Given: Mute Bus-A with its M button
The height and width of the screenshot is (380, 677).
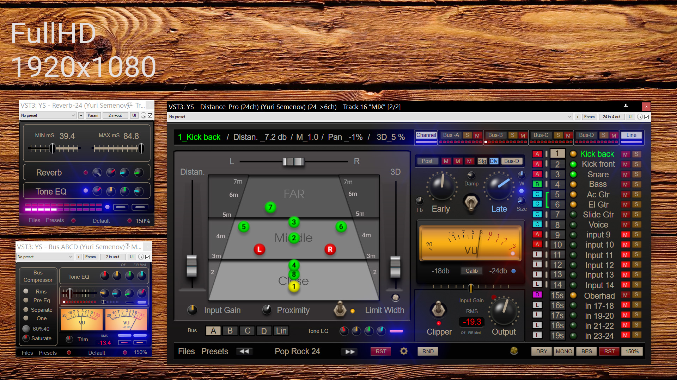Looking at the screenshot, I should click(477, 135).
